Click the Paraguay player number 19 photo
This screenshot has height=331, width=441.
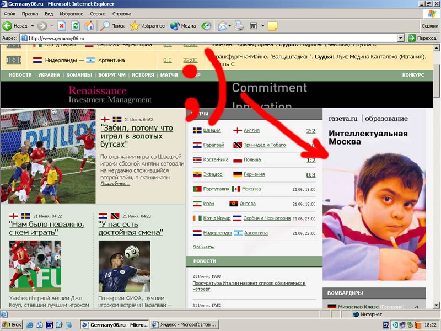(x=125, y=266)
